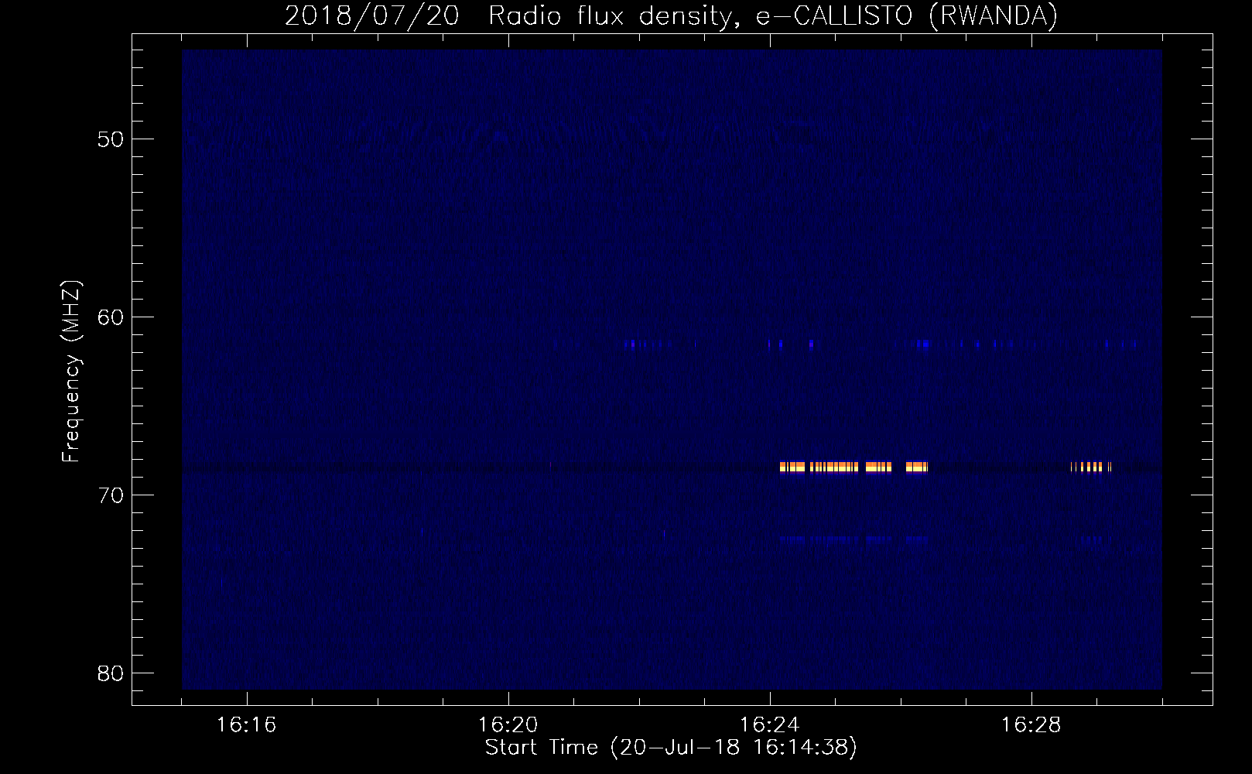Click the plot title with RWANDA text

pyautogui.click(x=671, y=15)
